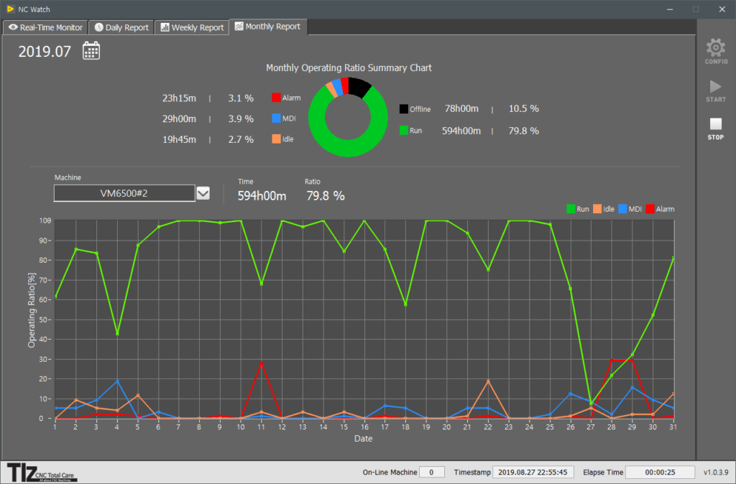The width and height of the screenshot is (736, 484).
Task: Open the calendar date picker icon
Action: (91, 50)
